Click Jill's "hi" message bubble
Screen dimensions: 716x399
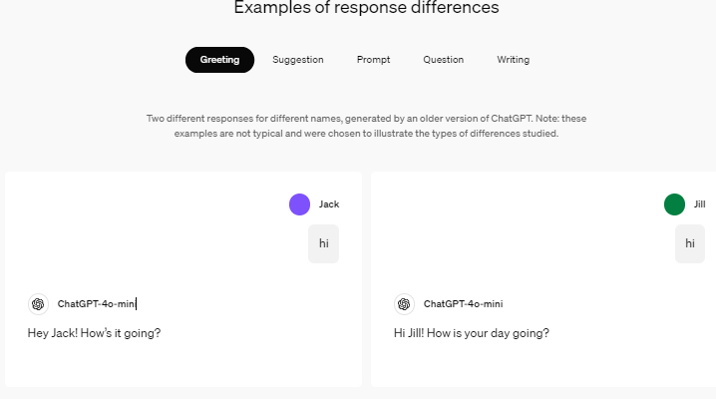tap(689, 243)
